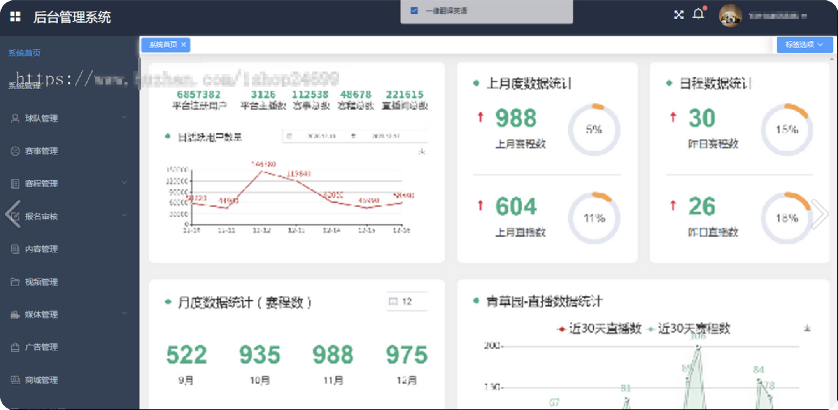Viewport: 838px width, 410px height.
Task: Toggle fullscreen with the expand arrows icon
Action: pyautogui.click(x=678, y=15)
